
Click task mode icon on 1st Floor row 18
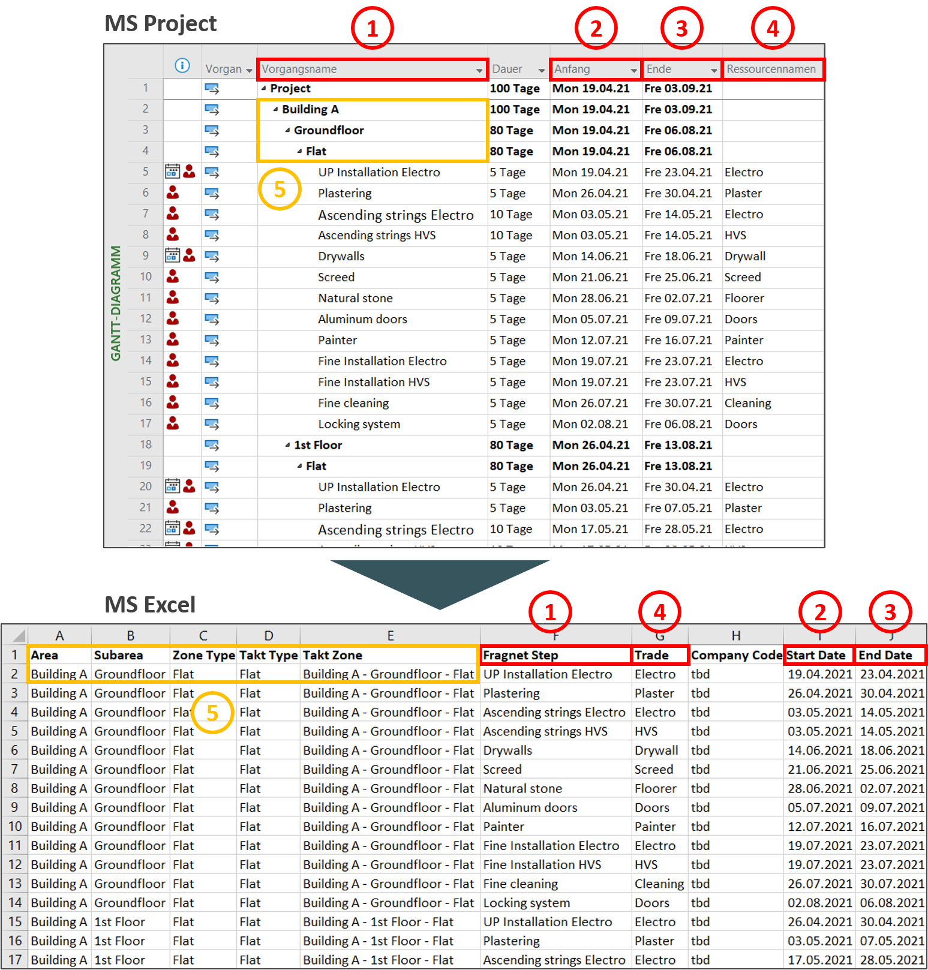point(212,445)
